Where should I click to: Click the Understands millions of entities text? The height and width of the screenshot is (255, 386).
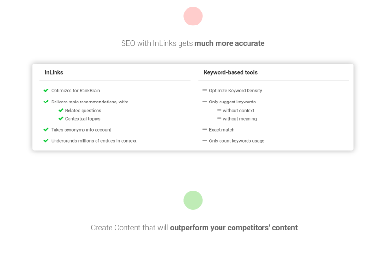pos(94,141)
